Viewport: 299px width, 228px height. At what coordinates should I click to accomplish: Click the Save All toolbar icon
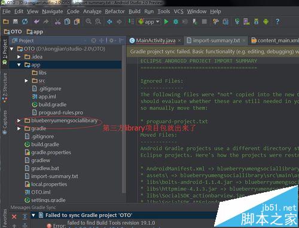(x=16, y=21)
